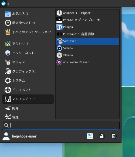Focus the application search input field
Screen dimensions: 135x157
click(x=61, y=125)
